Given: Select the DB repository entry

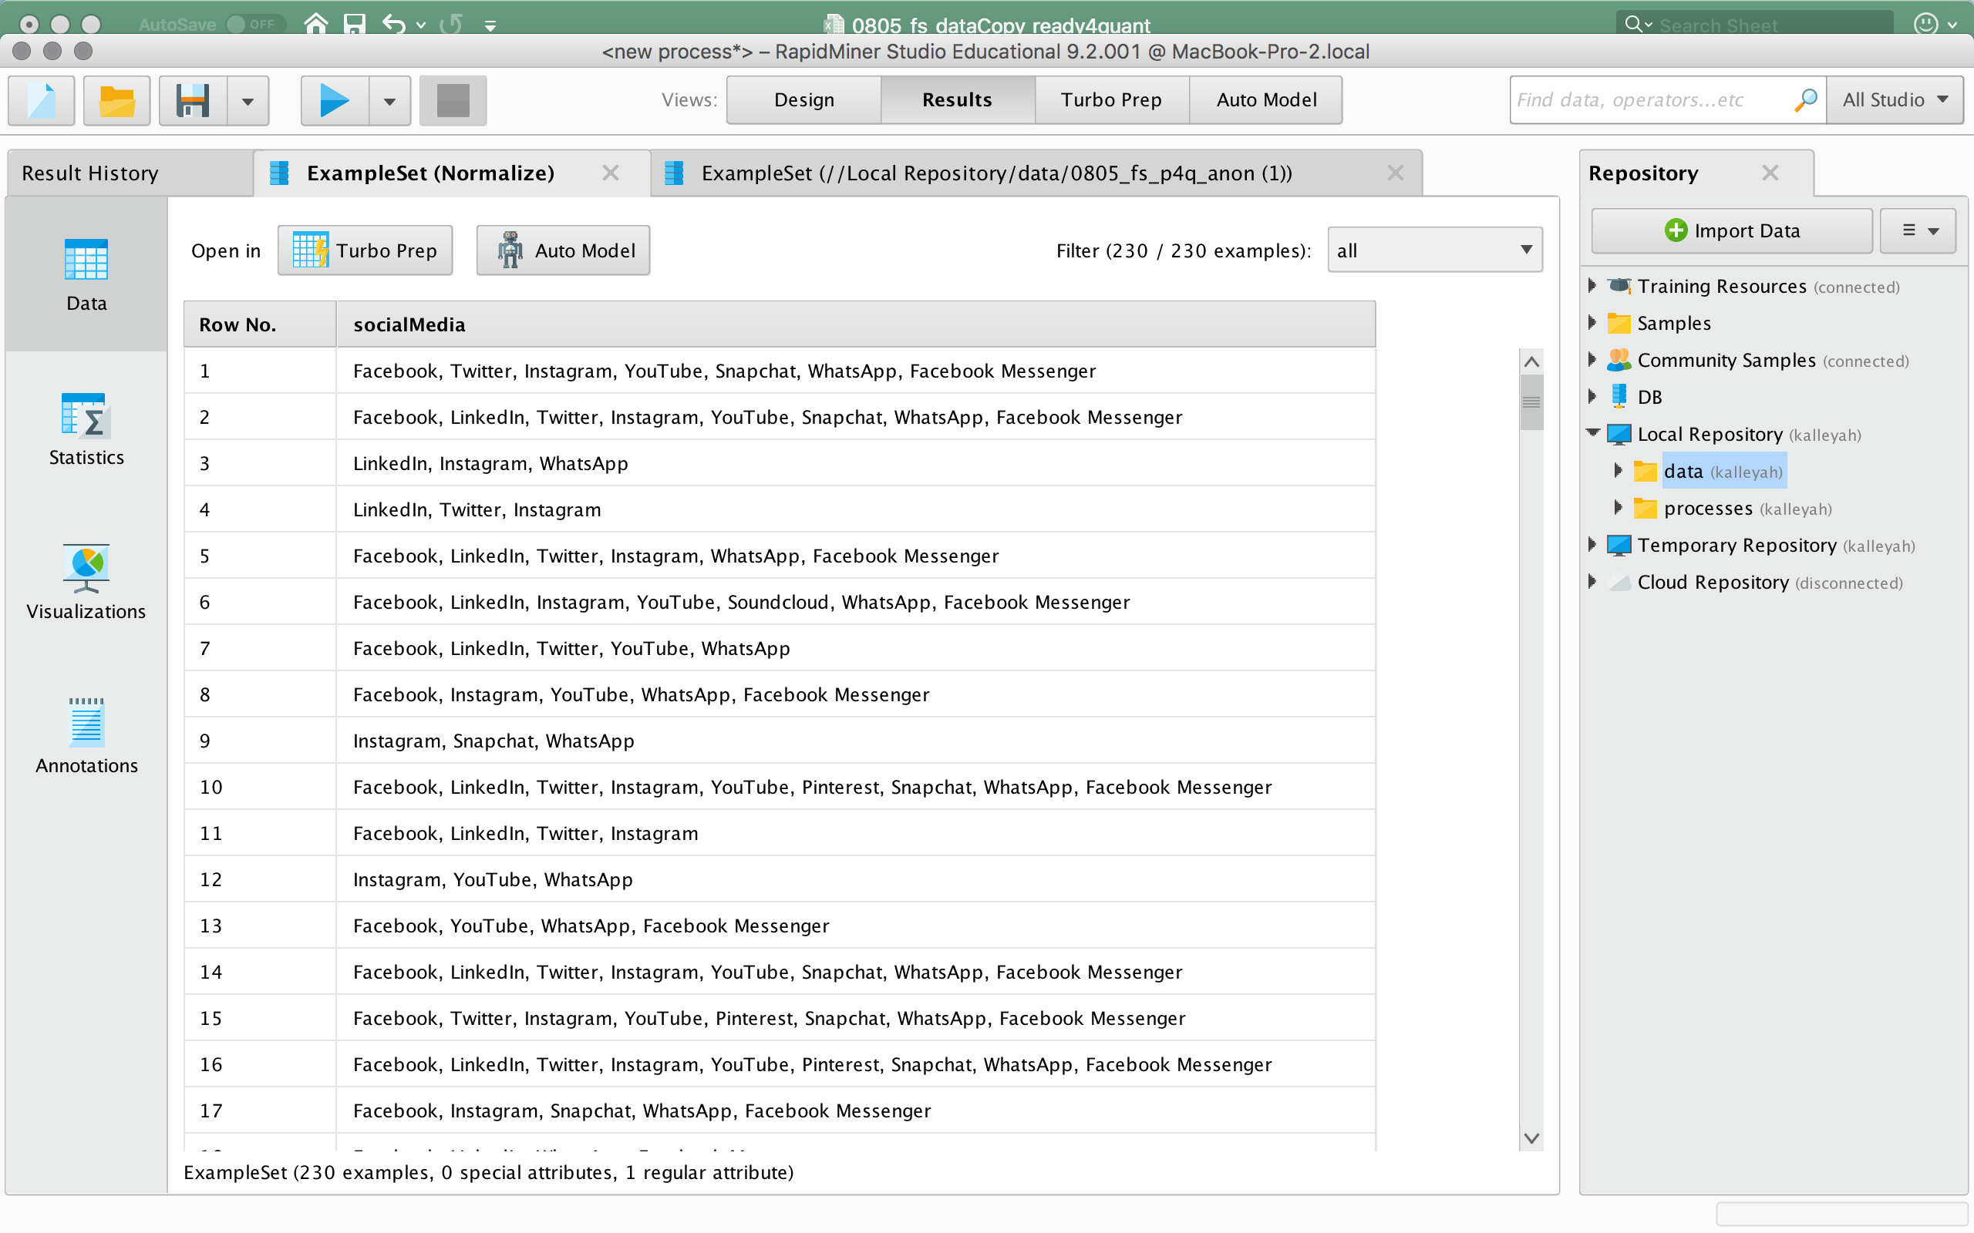Looking at the screenshot, I should (1635, 397).
